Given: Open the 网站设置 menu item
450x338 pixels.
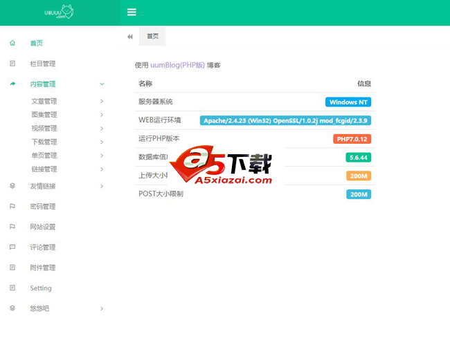Looking at the screenshot, I should click(x=43, y=227).
